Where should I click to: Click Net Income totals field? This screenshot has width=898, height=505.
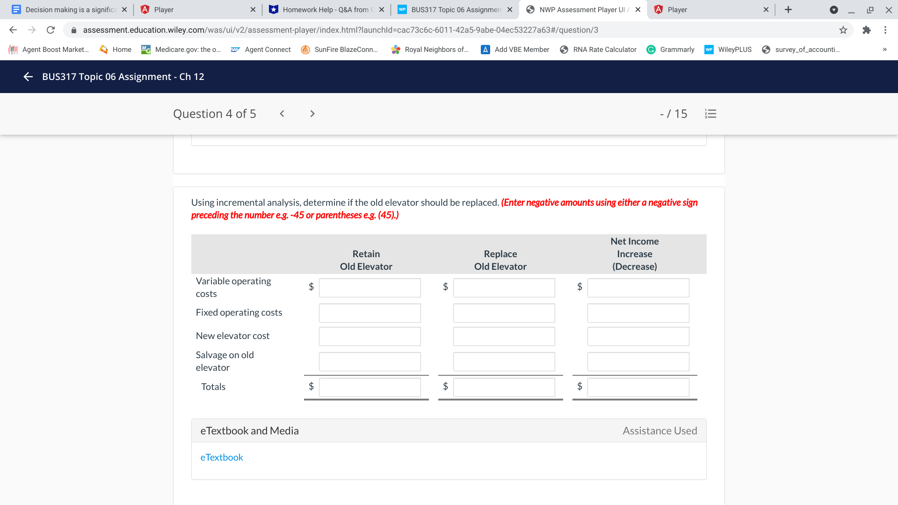point(638,387)
